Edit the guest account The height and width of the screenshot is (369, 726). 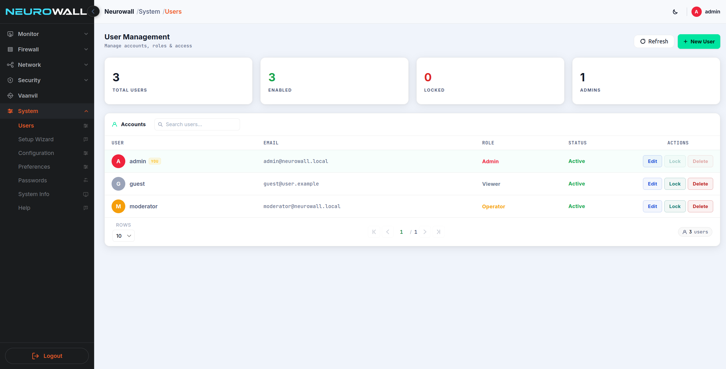tap(652, 184)
